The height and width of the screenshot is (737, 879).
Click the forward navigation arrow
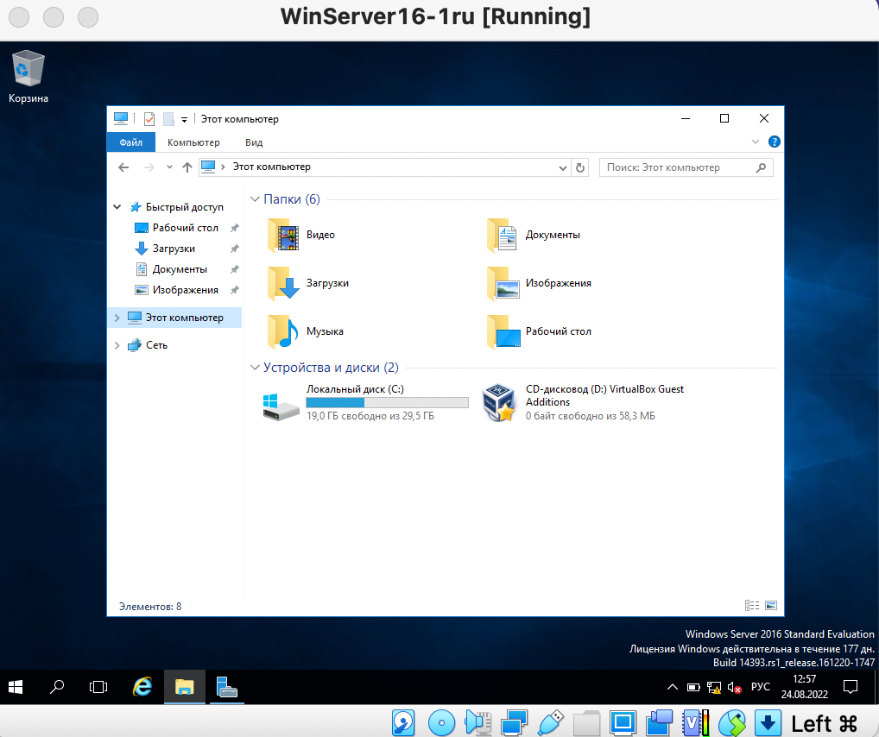(x=149, y=167)
